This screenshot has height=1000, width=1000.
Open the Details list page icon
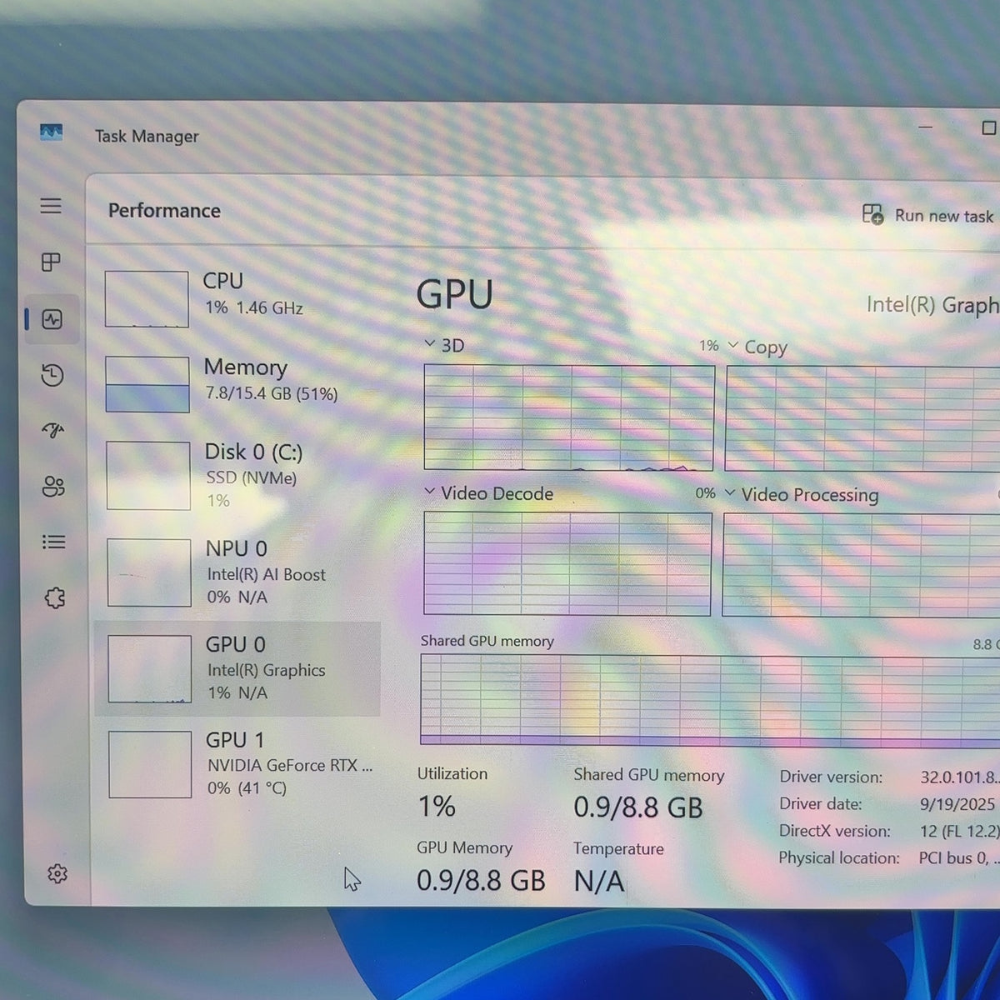tap(54, 542)
